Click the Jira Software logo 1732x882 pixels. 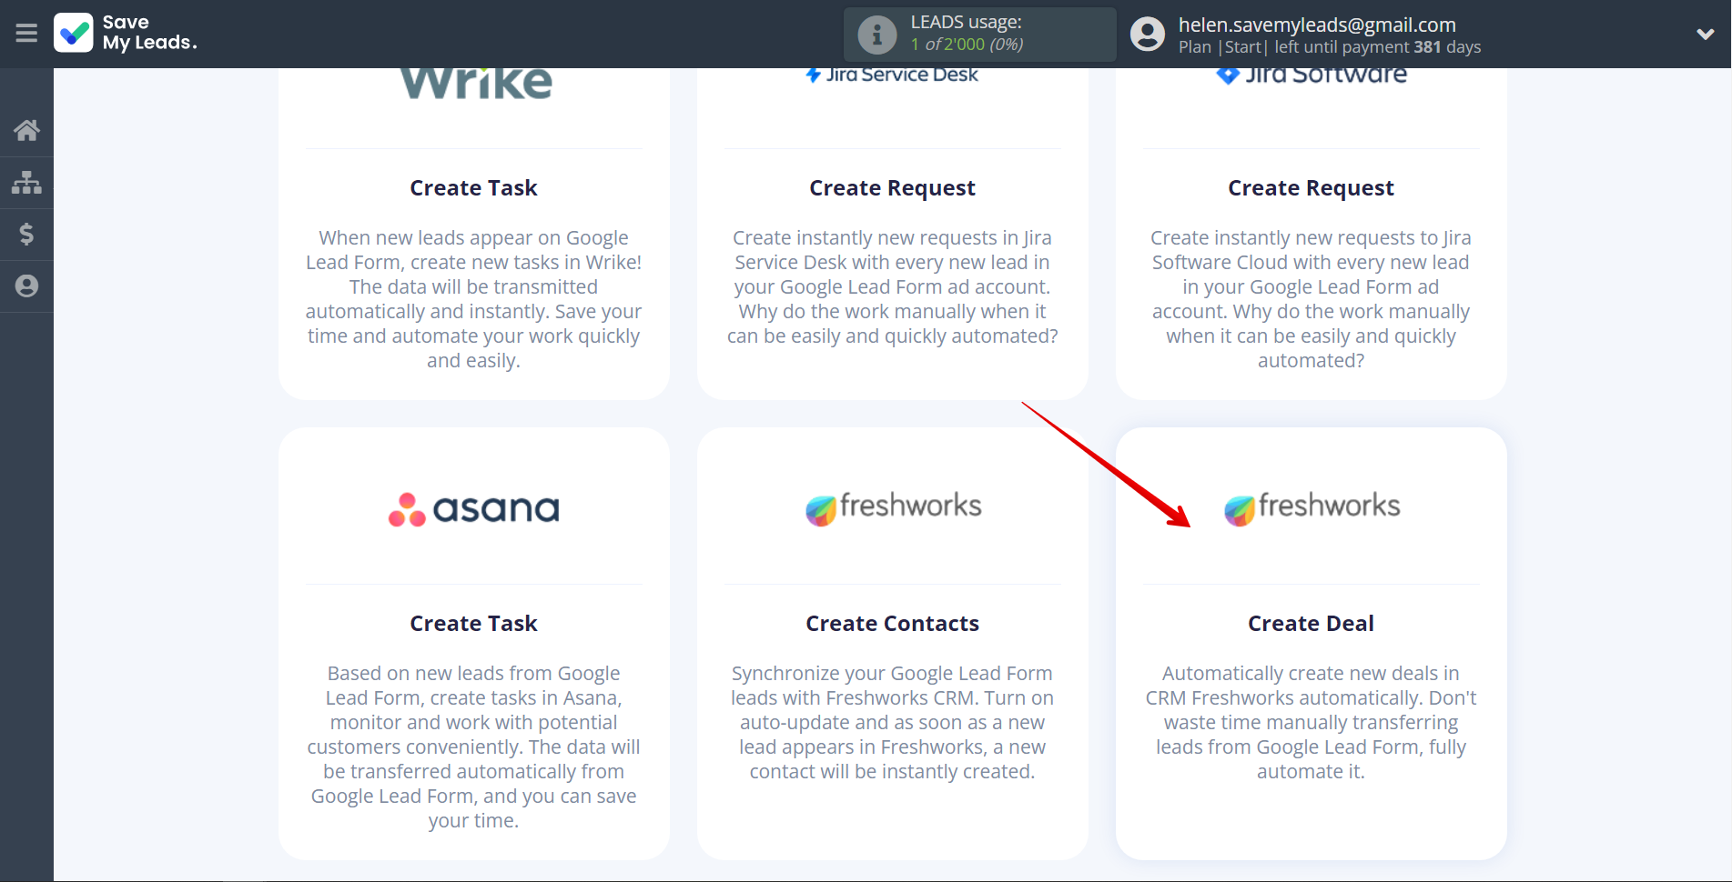[x=1311, y=75]
